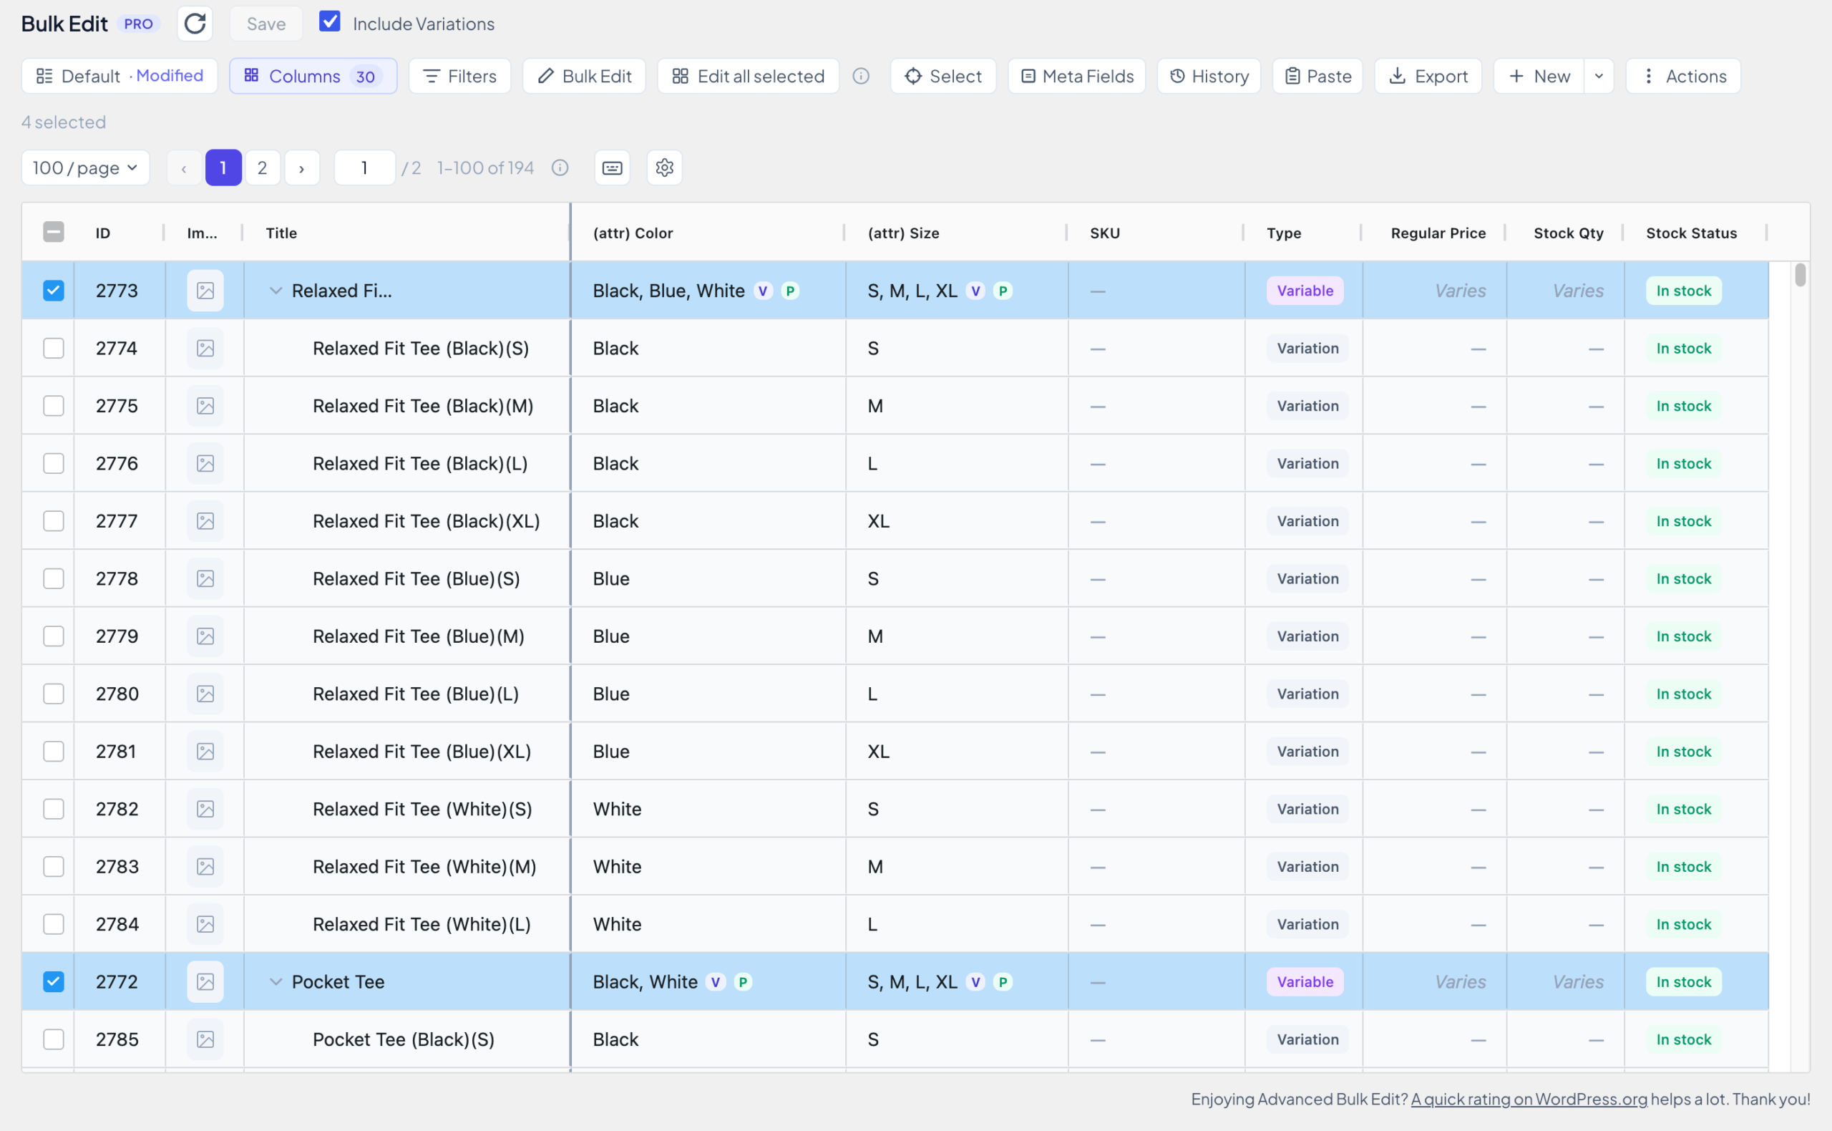
Task: Open the Actions menu
Action: 1683,77
